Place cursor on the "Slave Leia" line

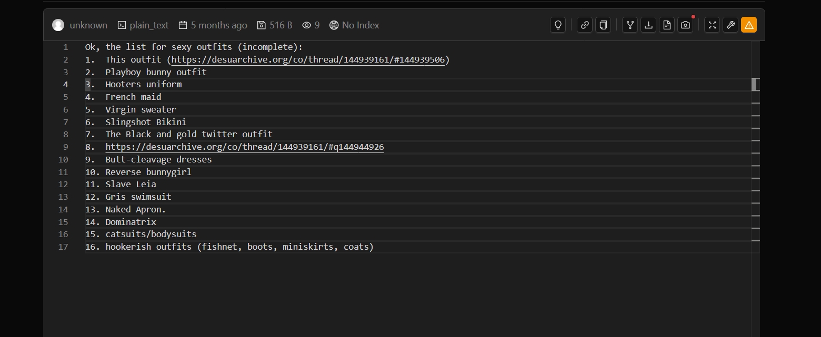click(x=131, y=185)
